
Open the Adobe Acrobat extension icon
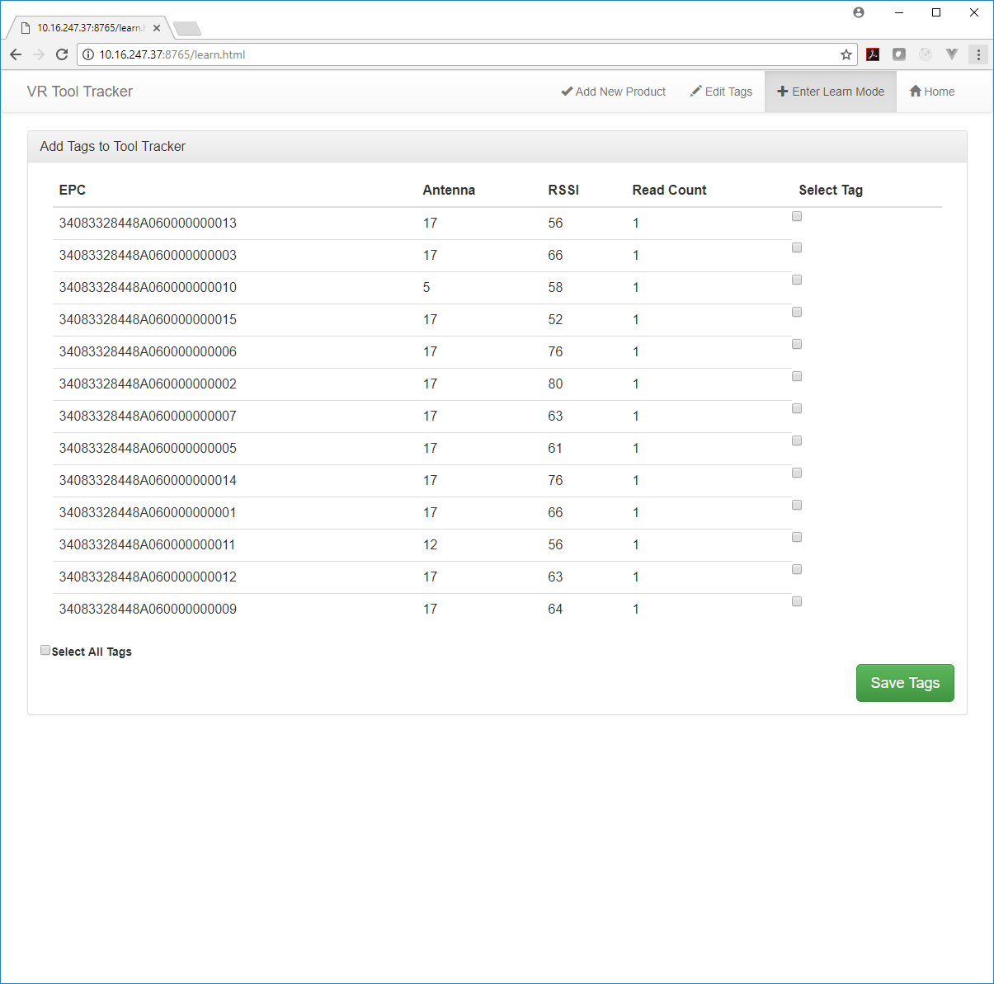pyautogui.click(x=873, y=54)
